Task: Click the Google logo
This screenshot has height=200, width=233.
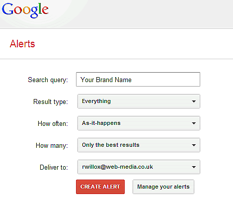Action: (25, 10)
